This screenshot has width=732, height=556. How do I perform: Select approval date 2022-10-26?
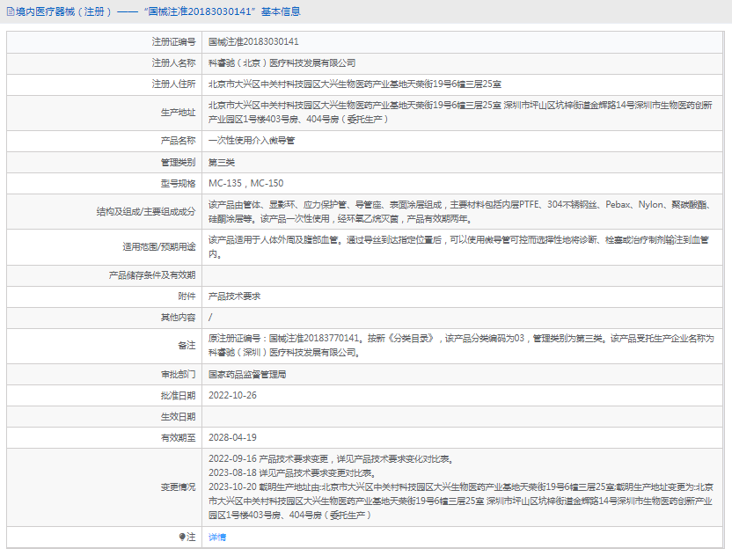[232, 395]
